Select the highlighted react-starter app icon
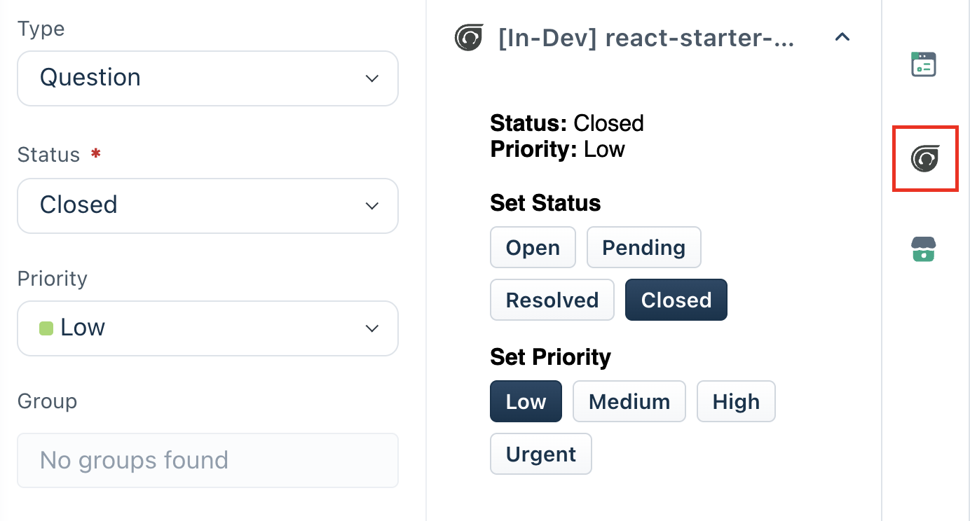Image resolution: width=970 pixels, height=521 pixels. [x=925, y=159]
